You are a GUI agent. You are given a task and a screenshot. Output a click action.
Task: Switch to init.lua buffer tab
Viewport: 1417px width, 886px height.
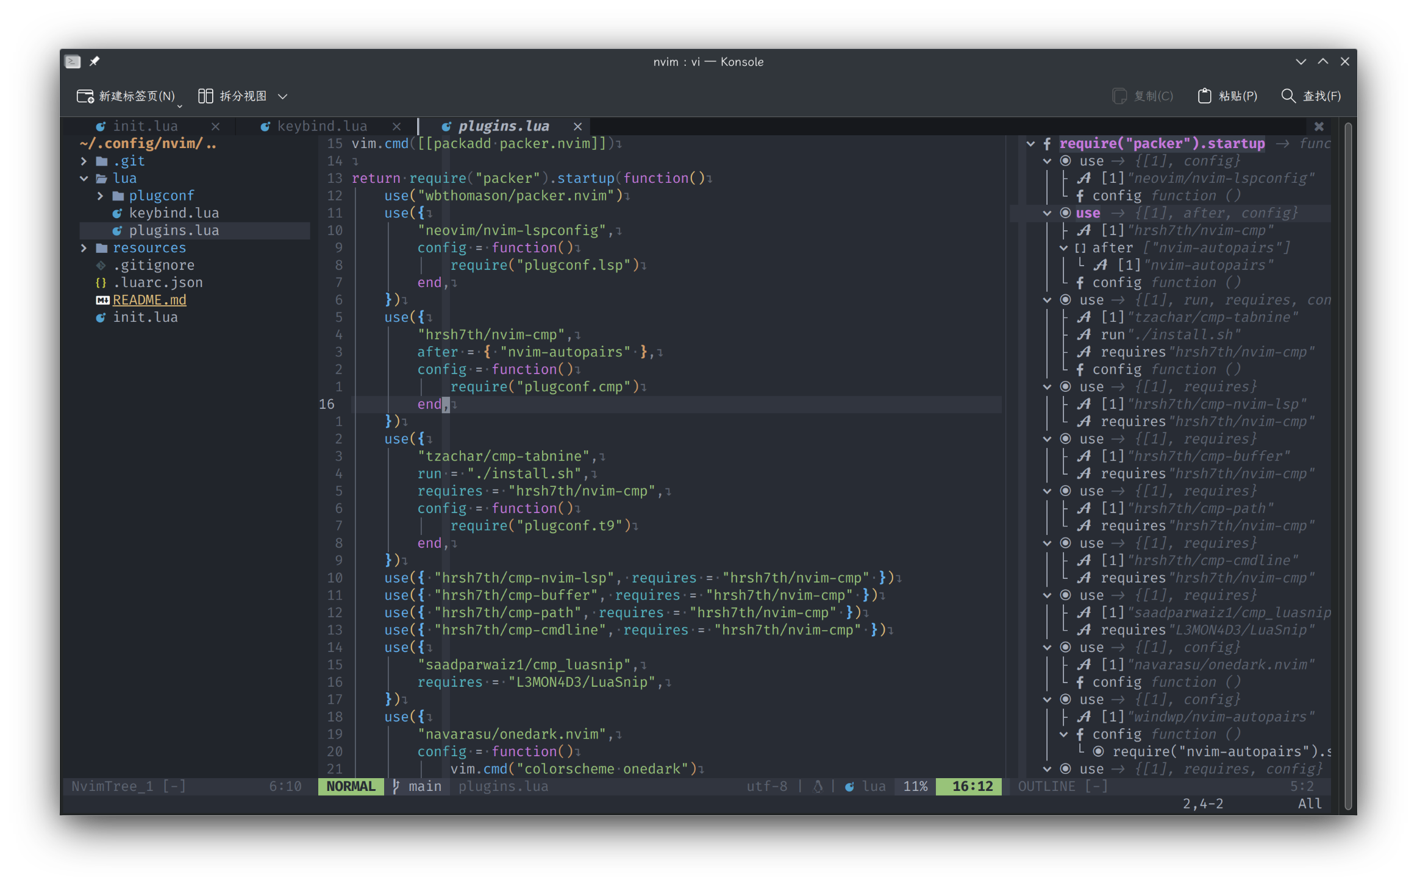click(145, 126)
